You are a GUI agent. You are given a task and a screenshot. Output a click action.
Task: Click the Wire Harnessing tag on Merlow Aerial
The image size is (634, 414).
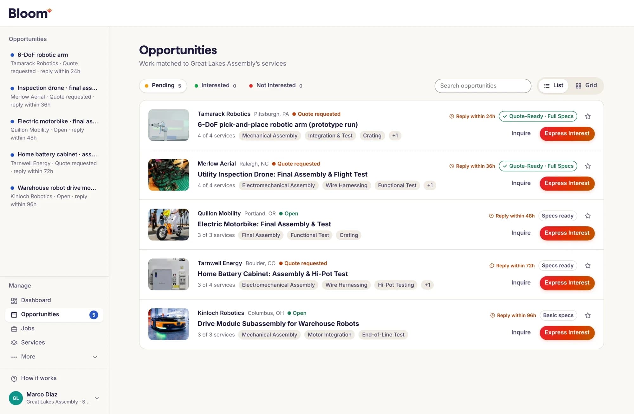(346, 185)
